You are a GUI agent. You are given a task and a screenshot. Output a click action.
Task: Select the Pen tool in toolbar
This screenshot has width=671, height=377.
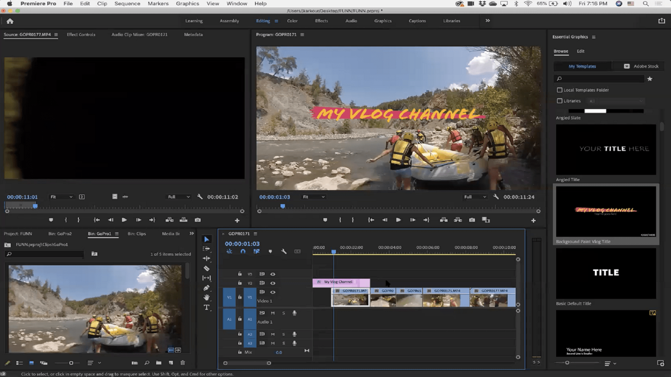coord(207,288)
